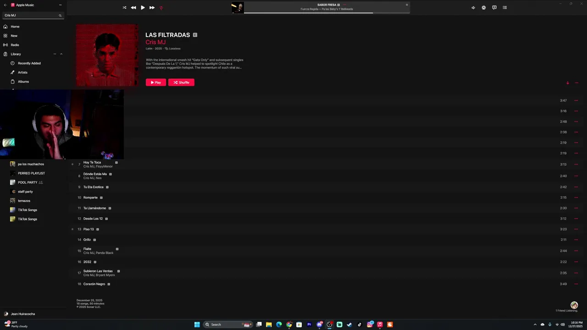Toggle shuffle in the top playback bar
587x330 pixels.
(124, 7)
